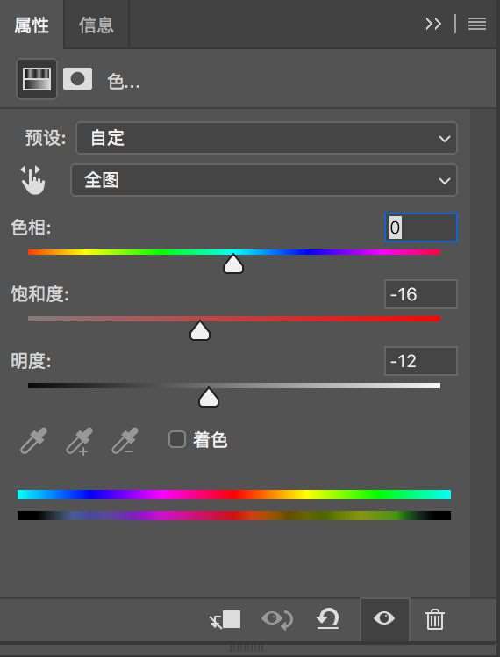The width and height of the screenshot is (500, 657).
Task: Pick the subtract-from-sample eyedropper
Action: (125, 441)
